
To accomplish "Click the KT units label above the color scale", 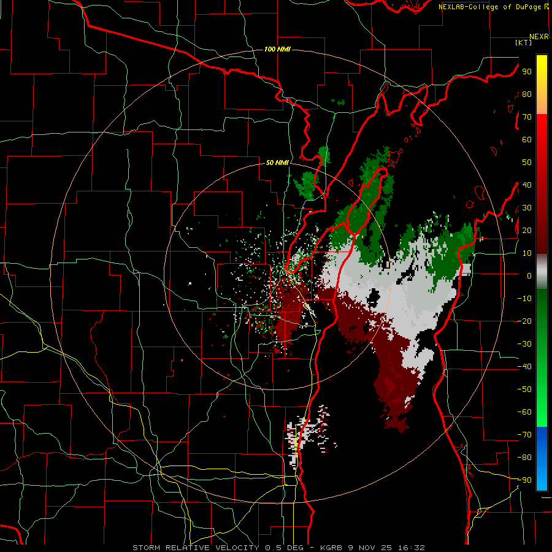I will (524, 42).
